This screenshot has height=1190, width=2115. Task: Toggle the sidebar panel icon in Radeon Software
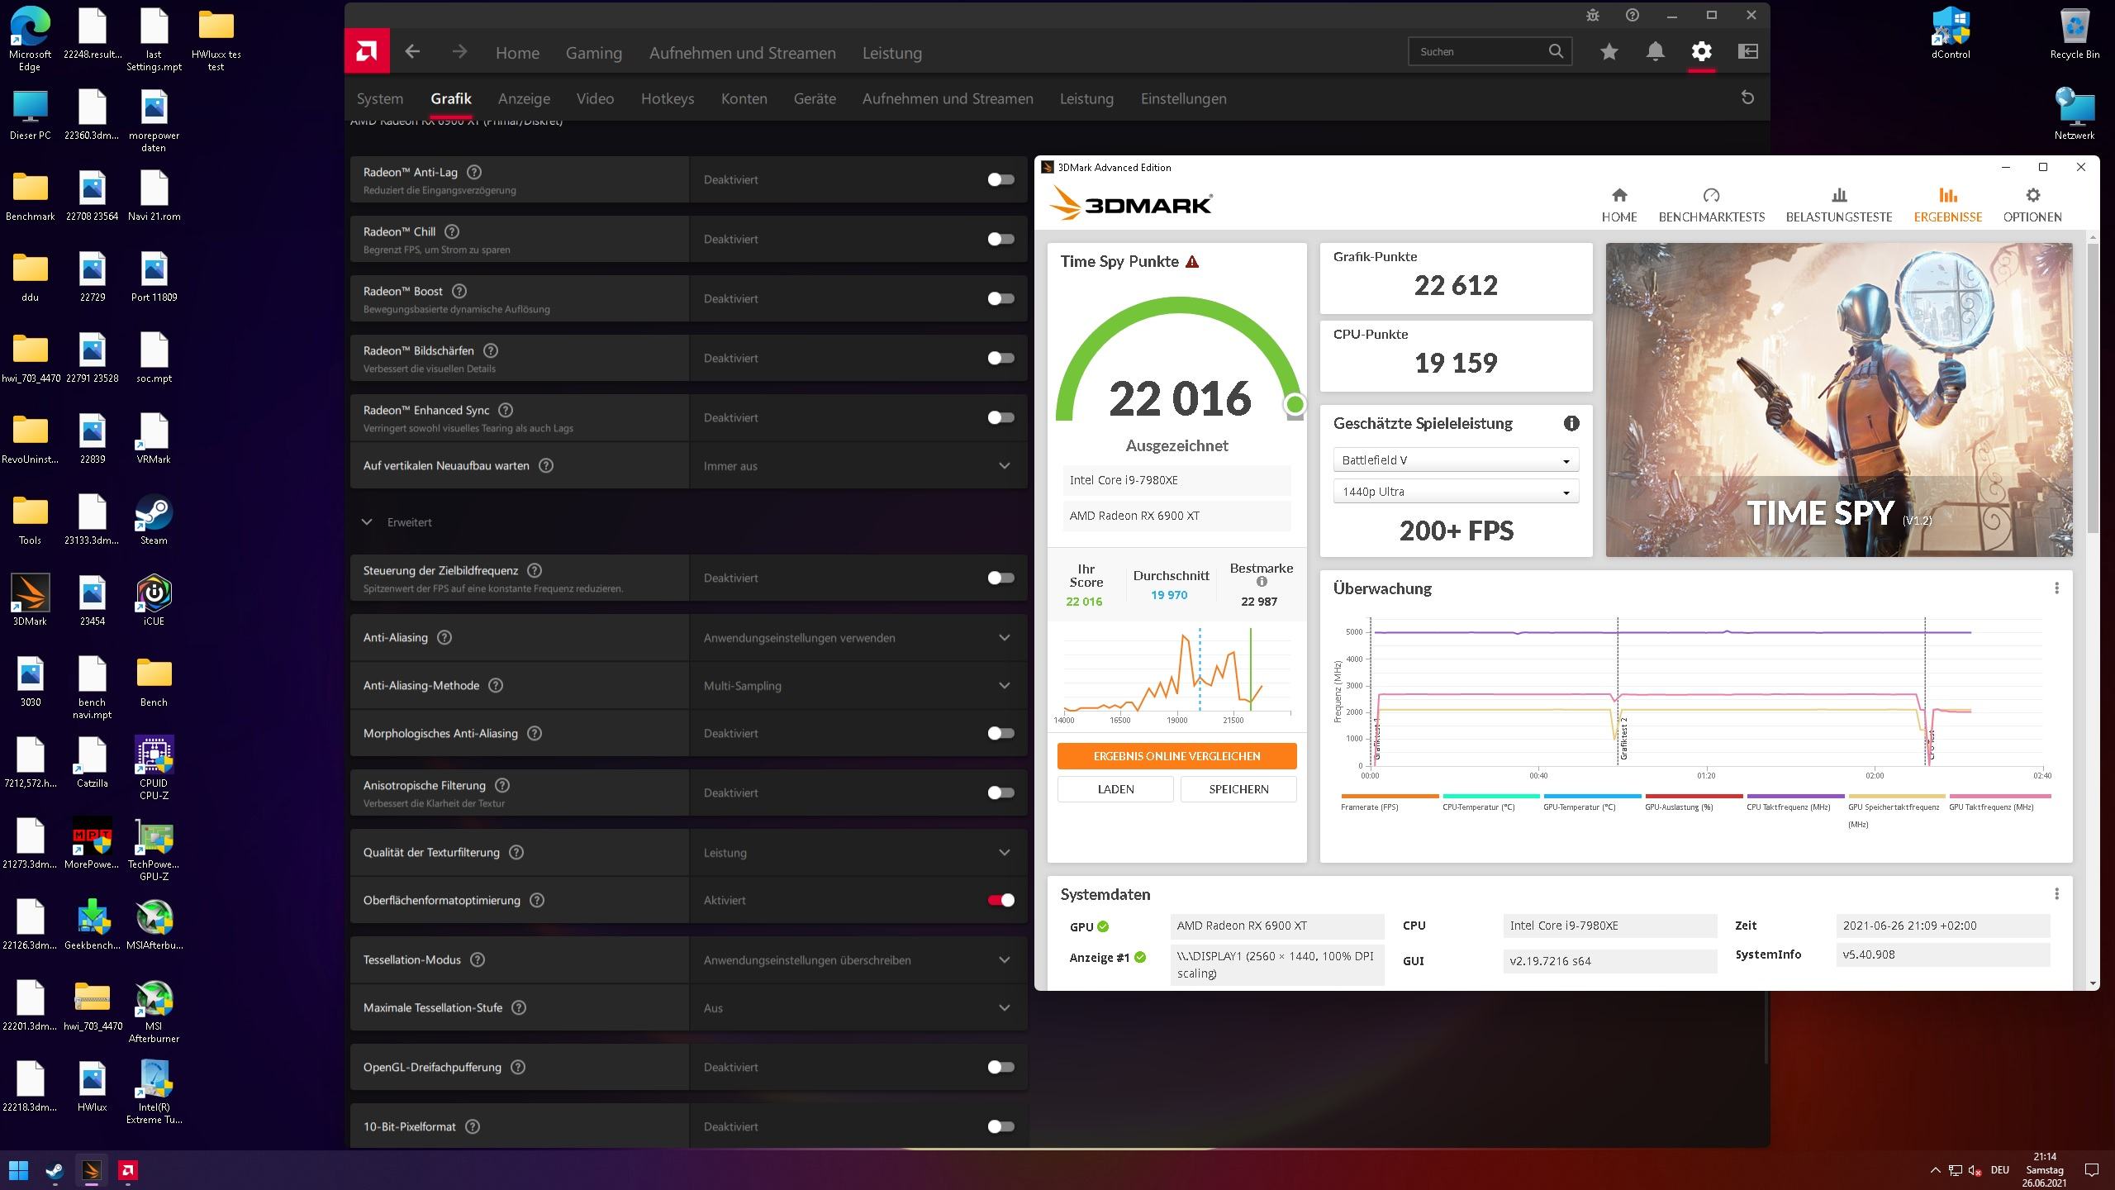click(x=1747, y=52)
